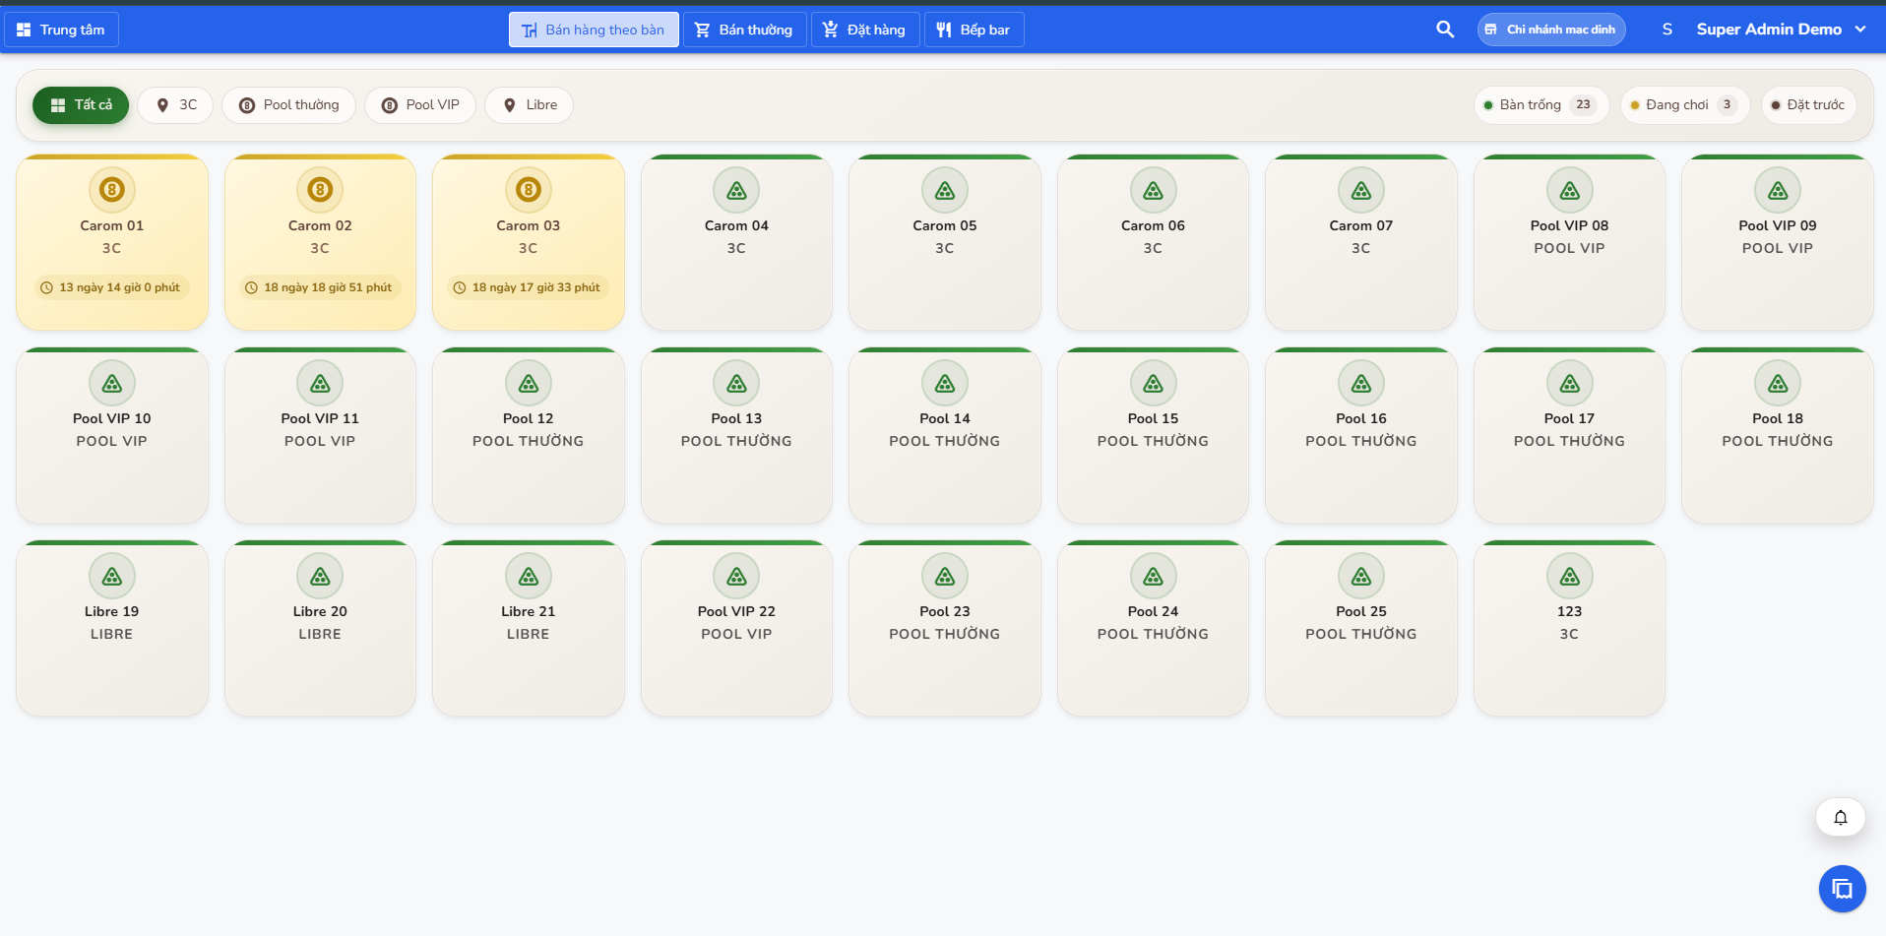Image resolution: width=1886 pixels, height=936 pixels.
Task: Open the Pool VIP 10 table card
Action: pyautogui.click(x=112, y=435)
